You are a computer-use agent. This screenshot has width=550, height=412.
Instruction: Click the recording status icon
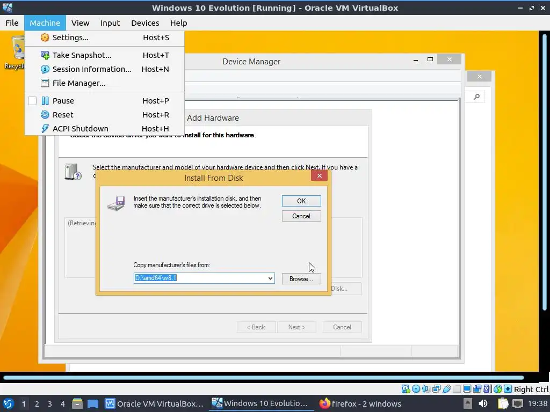477,389
